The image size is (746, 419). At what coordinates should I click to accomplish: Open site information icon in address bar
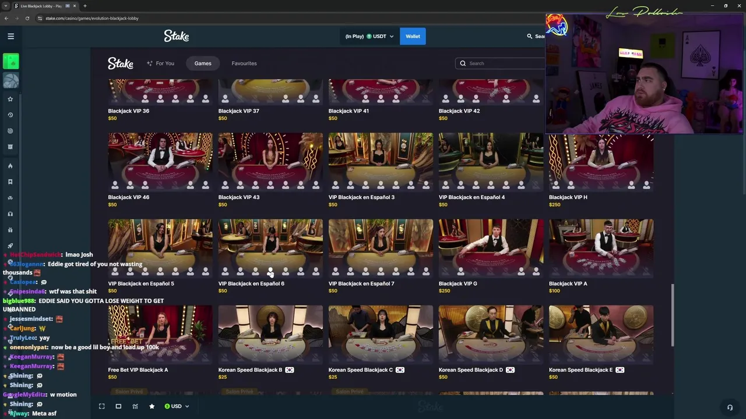(x=40, y=18)
